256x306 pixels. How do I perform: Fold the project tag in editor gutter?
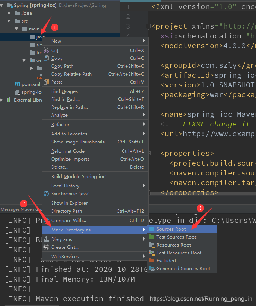coord(148,26)
